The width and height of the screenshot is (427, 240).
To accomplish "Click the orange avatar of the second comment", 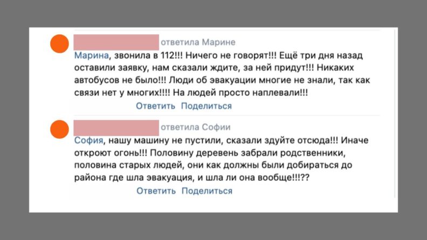I will tap(58, 129).
